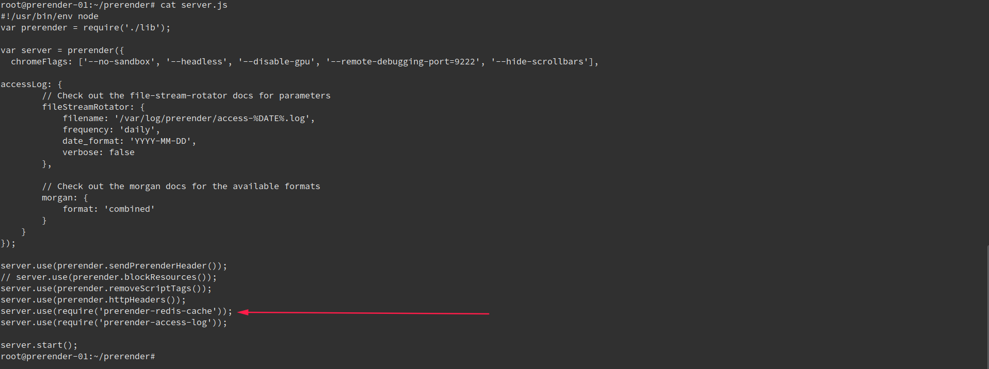Click the 'prerender-redis-cache' require line
989x369 pixels.
click(x=117, y=311)
